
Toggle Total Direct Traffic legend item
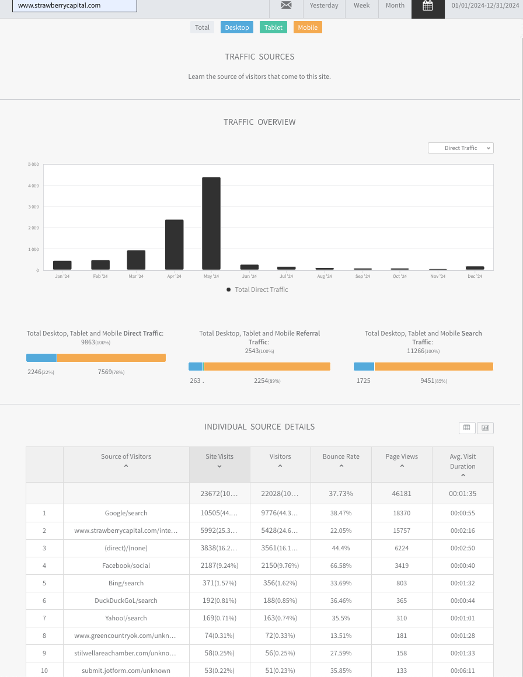coord(257,289)
